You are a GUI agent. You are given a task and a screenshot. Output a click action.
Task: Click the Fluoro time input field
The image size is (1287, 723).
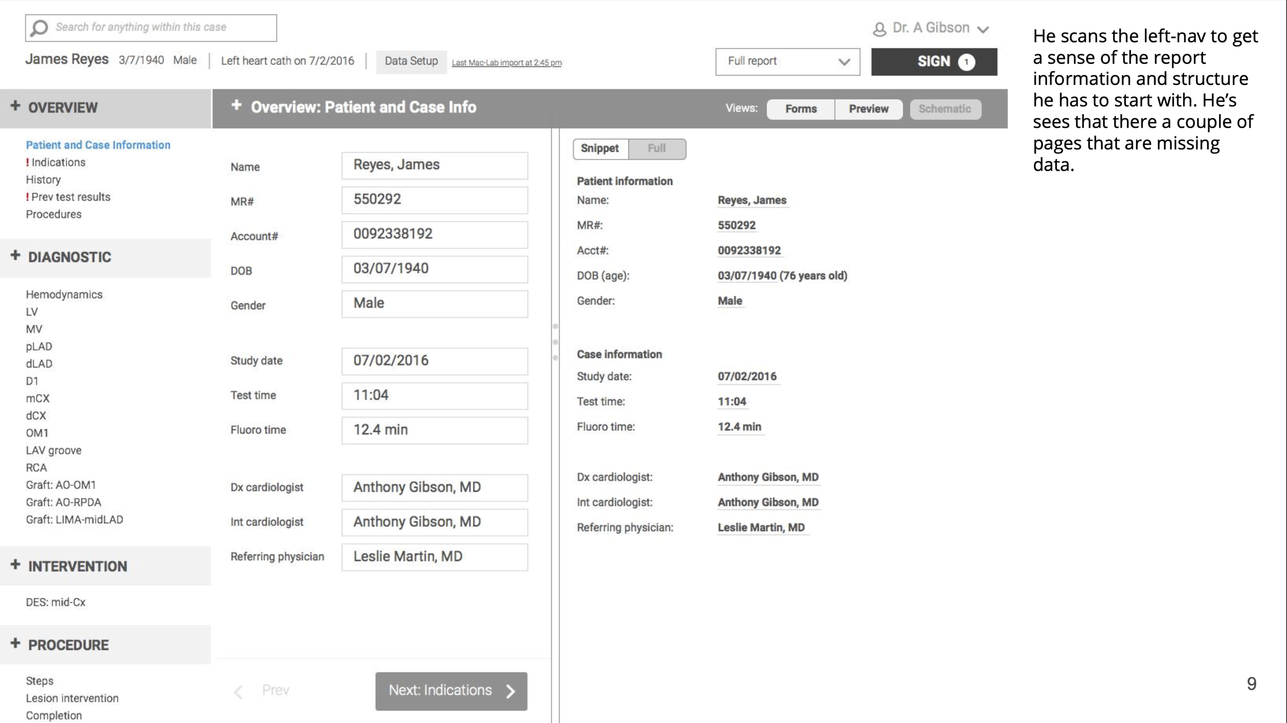coord(434,430)
